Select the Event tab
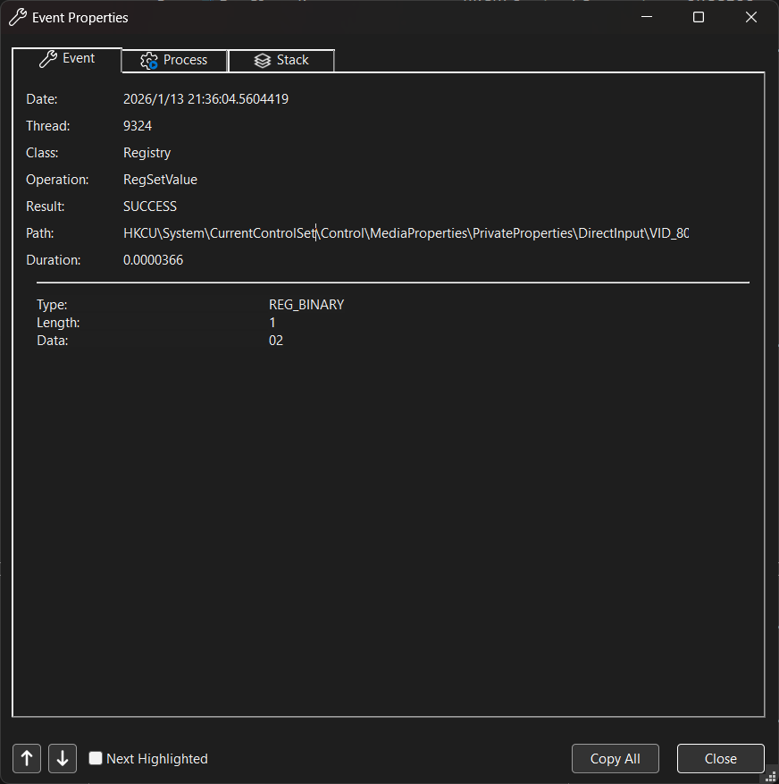Viewport: 779px width, 784px height. [x=67, y=59]
